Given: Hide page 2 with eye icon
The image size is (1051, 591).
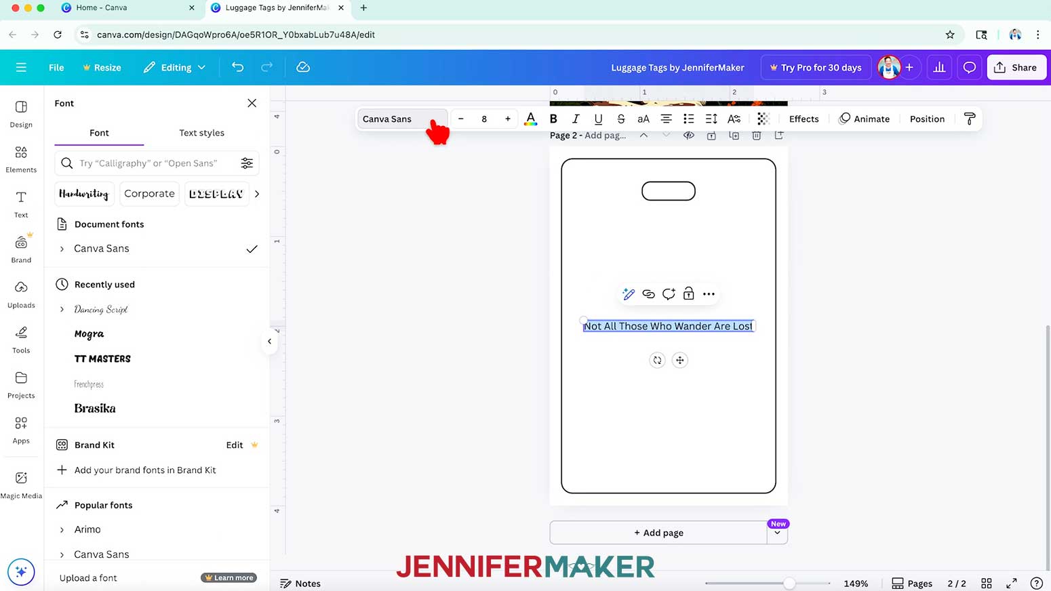Looking at the screenshot, I should pos(688,136).
